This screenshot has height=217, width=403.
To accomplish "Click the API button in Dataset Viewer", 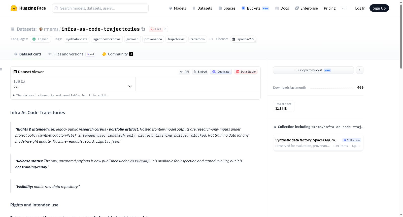I will click(x=184, y=72).
